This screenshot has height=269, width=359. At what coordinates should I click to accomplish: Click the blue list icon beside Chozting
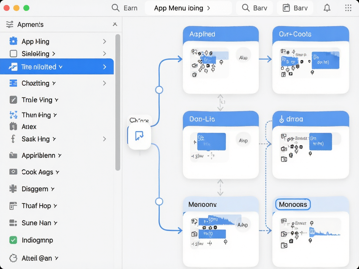point(13,83)
